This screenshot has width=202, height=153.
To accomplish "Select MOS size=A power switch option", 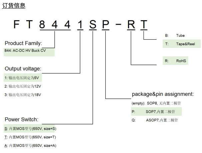I will pos(30,146).
